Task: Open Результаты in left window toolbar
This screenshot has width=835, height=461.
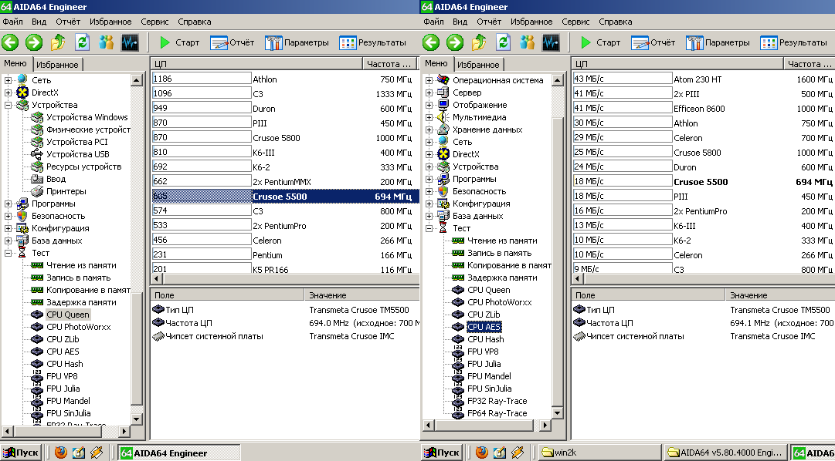Action: (373, 42)
